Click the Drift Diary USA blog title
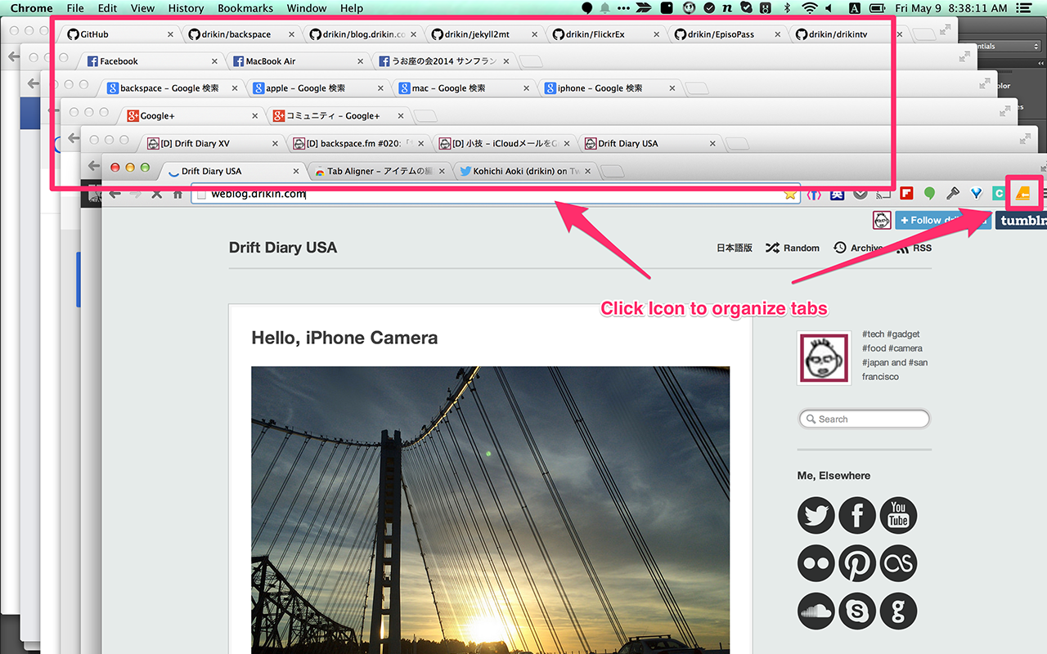Screen dimensions: 1047x654 click(x=283, y=247)
